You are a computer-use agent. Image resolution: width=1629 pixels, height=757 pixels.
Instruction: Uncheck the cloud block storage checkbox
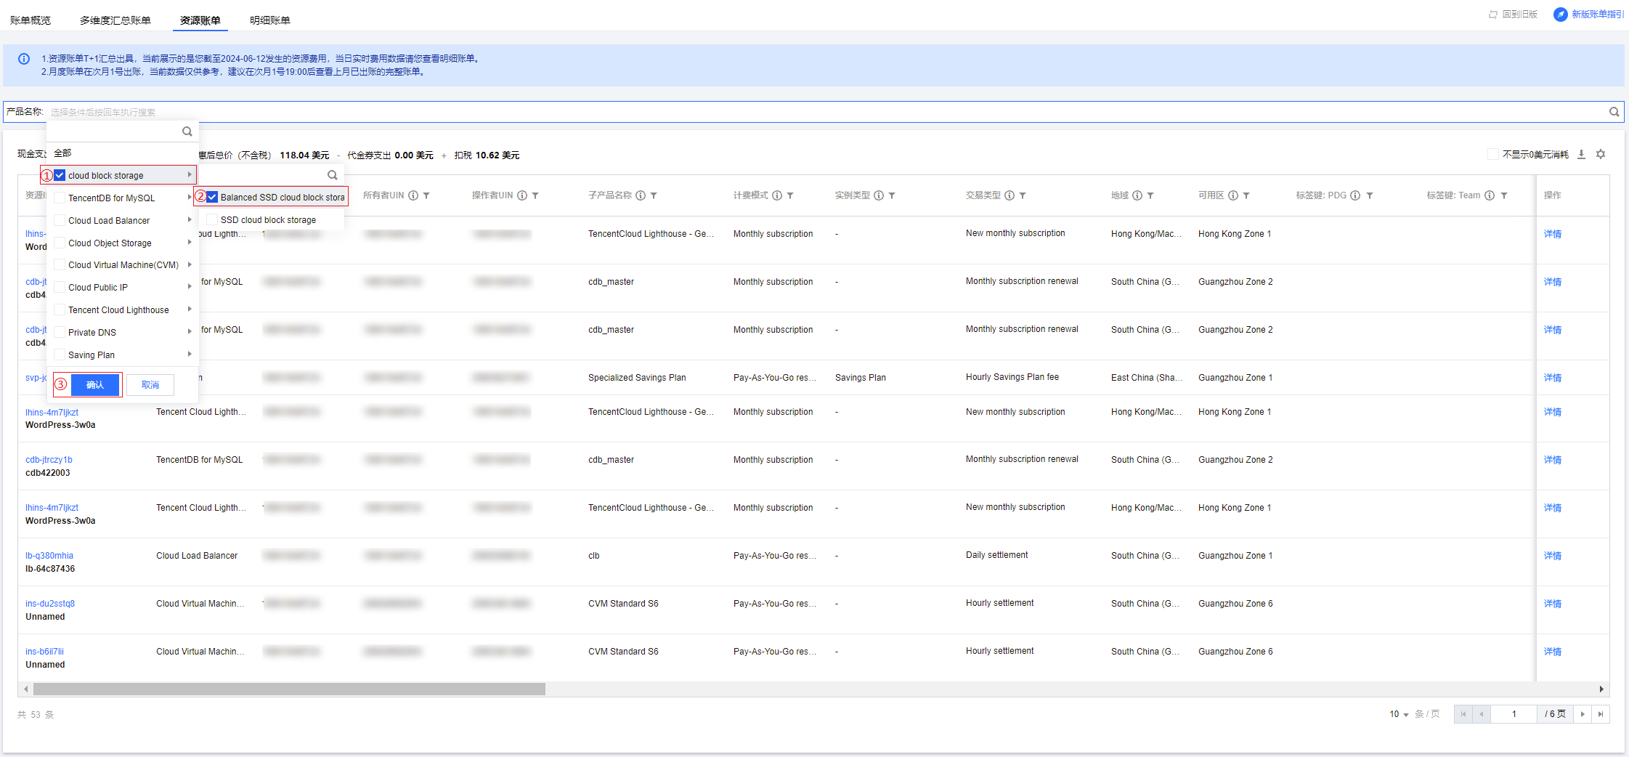[60, 175]
